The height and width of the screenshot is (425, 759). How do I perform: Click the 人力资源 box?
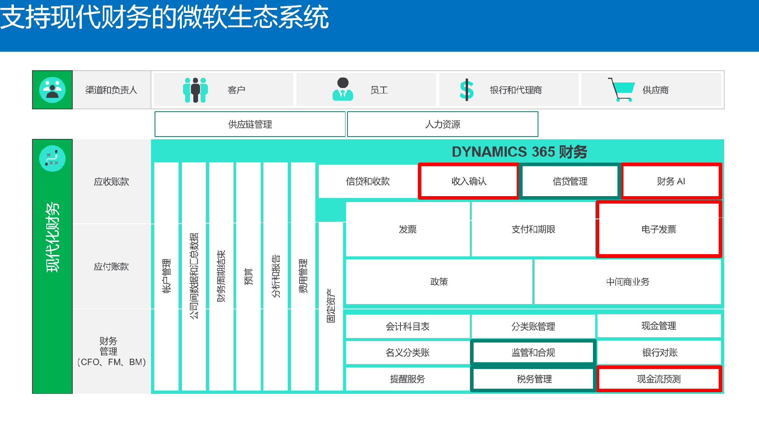[x=442, y=124]
